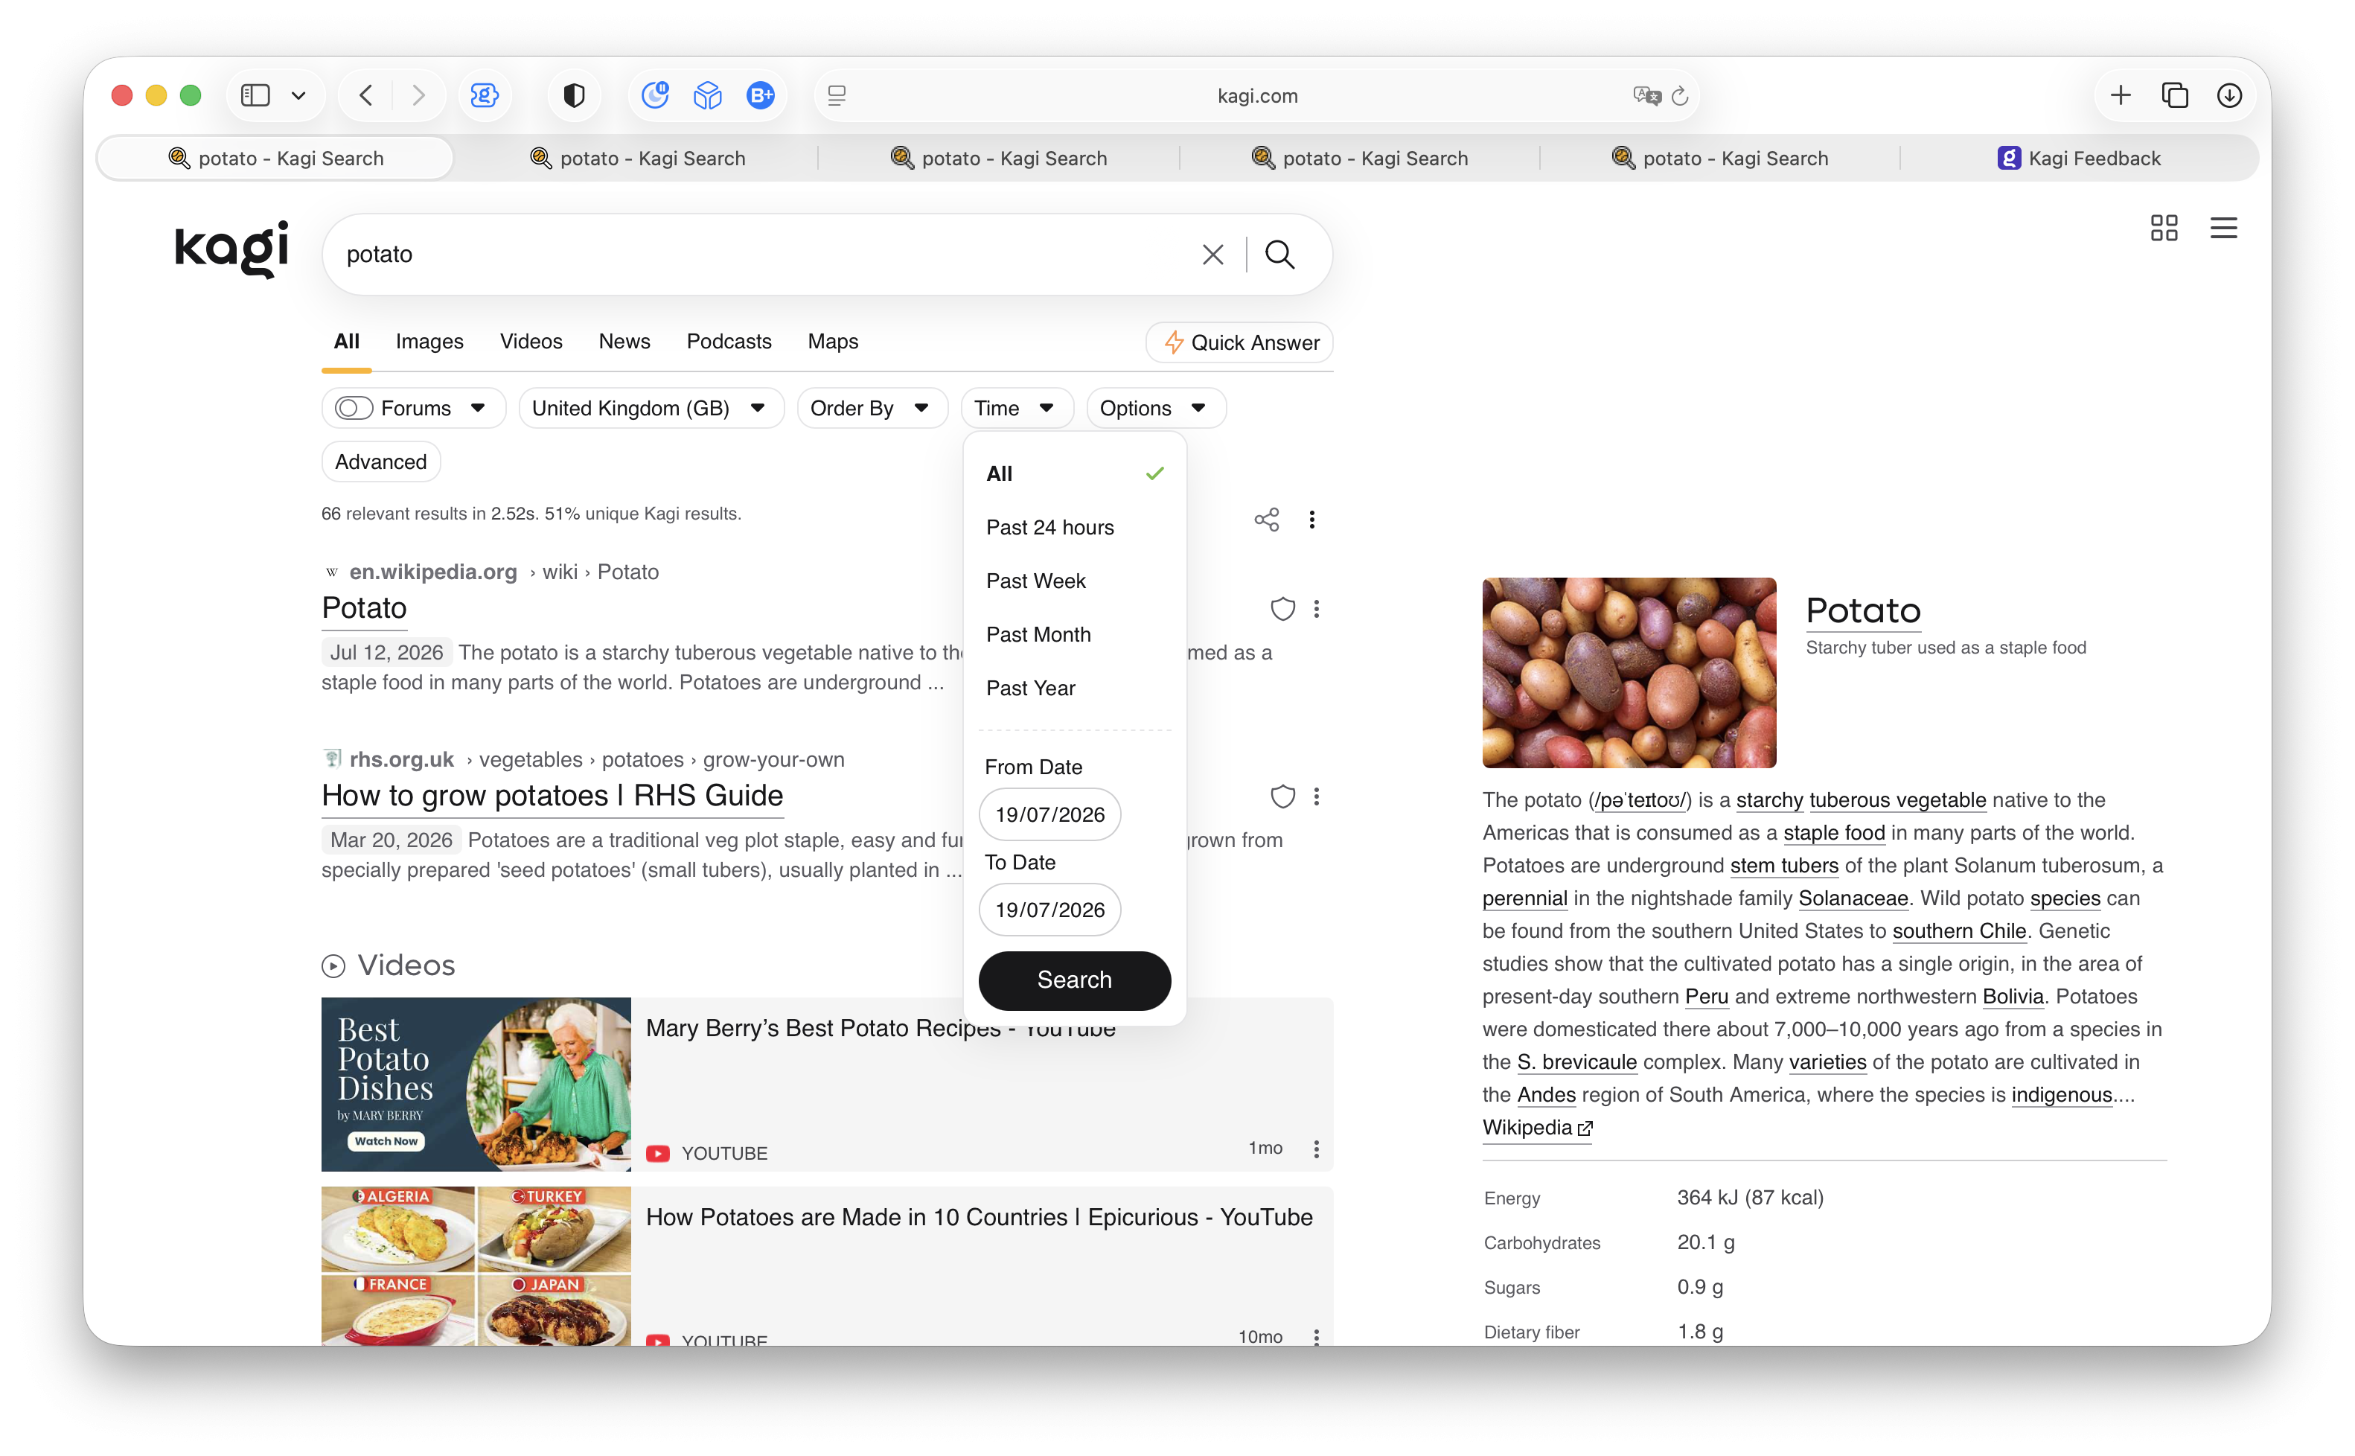Show the tab overview
The width and height of the screenshot is (2355, 1456).
point(2175,95)
